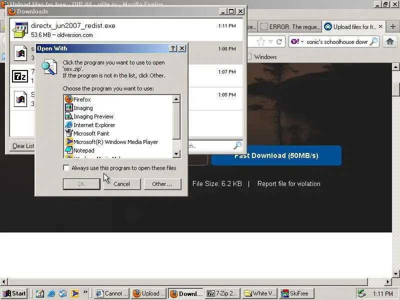The width and height of the screenshot is (400, 300).
Task: Reload the page in Firefox
Action: [279, 41]
